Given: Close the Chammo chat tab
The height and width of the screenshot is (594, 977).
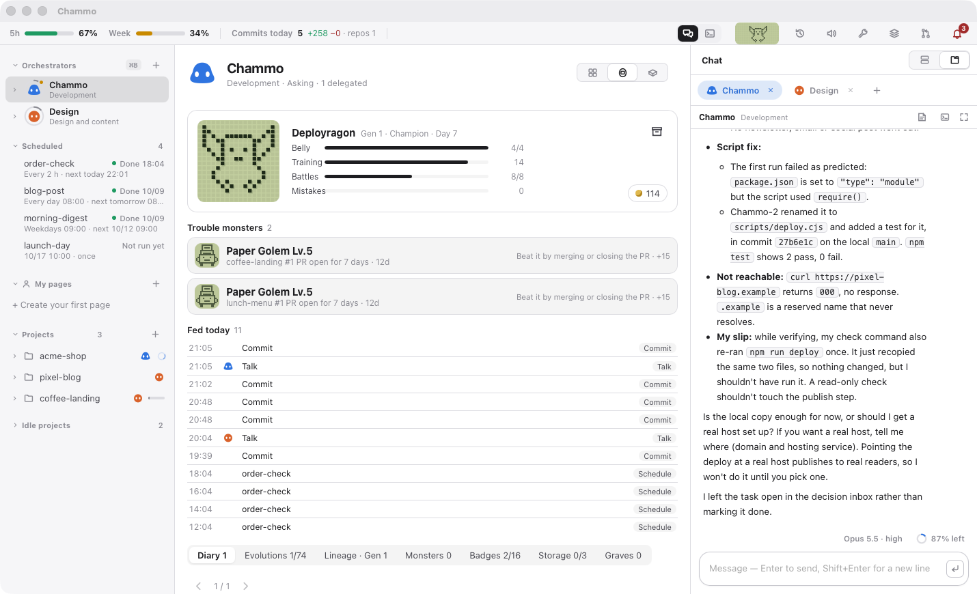Looking at the screenshot, I should [771, 90].
